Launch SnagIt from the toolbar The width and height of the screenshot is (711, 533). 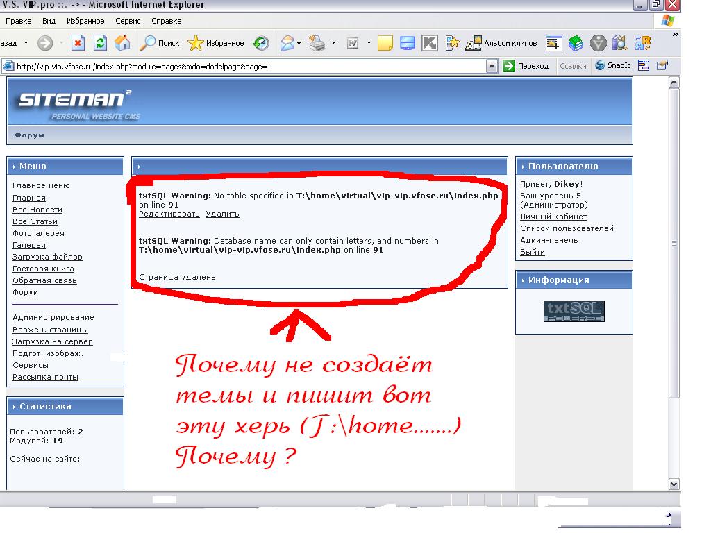coord(612,66)
